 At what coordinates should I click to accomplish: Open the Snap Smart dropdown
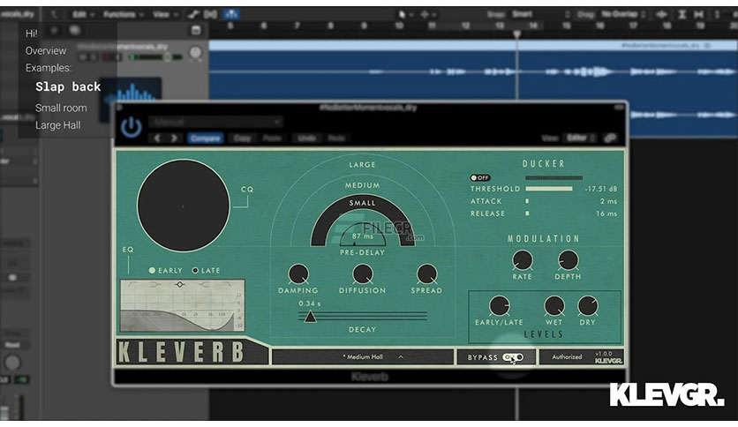(540, 14)
